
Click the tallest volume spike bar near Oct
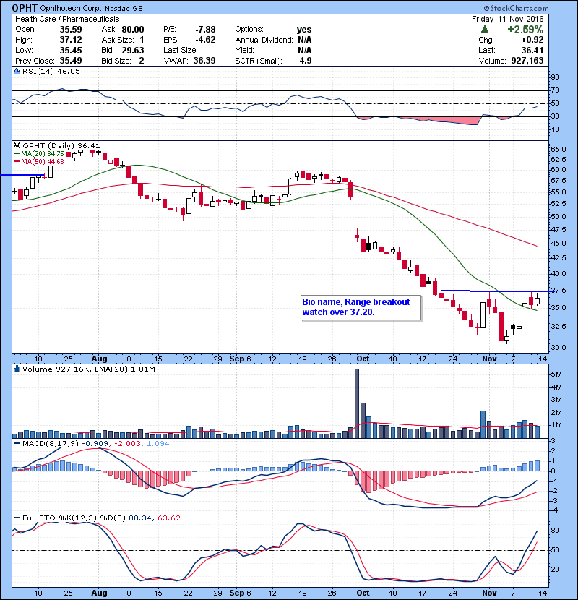(x=357, y=403)
